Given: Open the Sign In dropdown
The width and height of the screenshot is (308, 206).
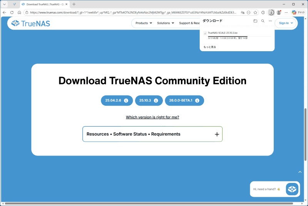Looking at the screenshot, I should [x=286, y=23].
